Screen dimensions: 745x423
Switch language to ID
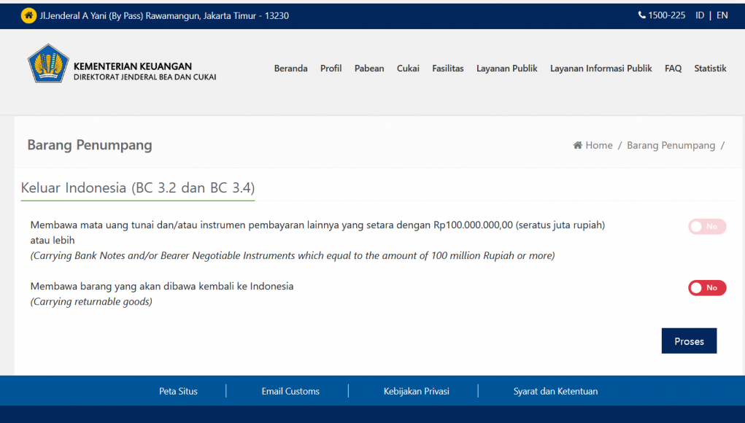pos(700,15)
